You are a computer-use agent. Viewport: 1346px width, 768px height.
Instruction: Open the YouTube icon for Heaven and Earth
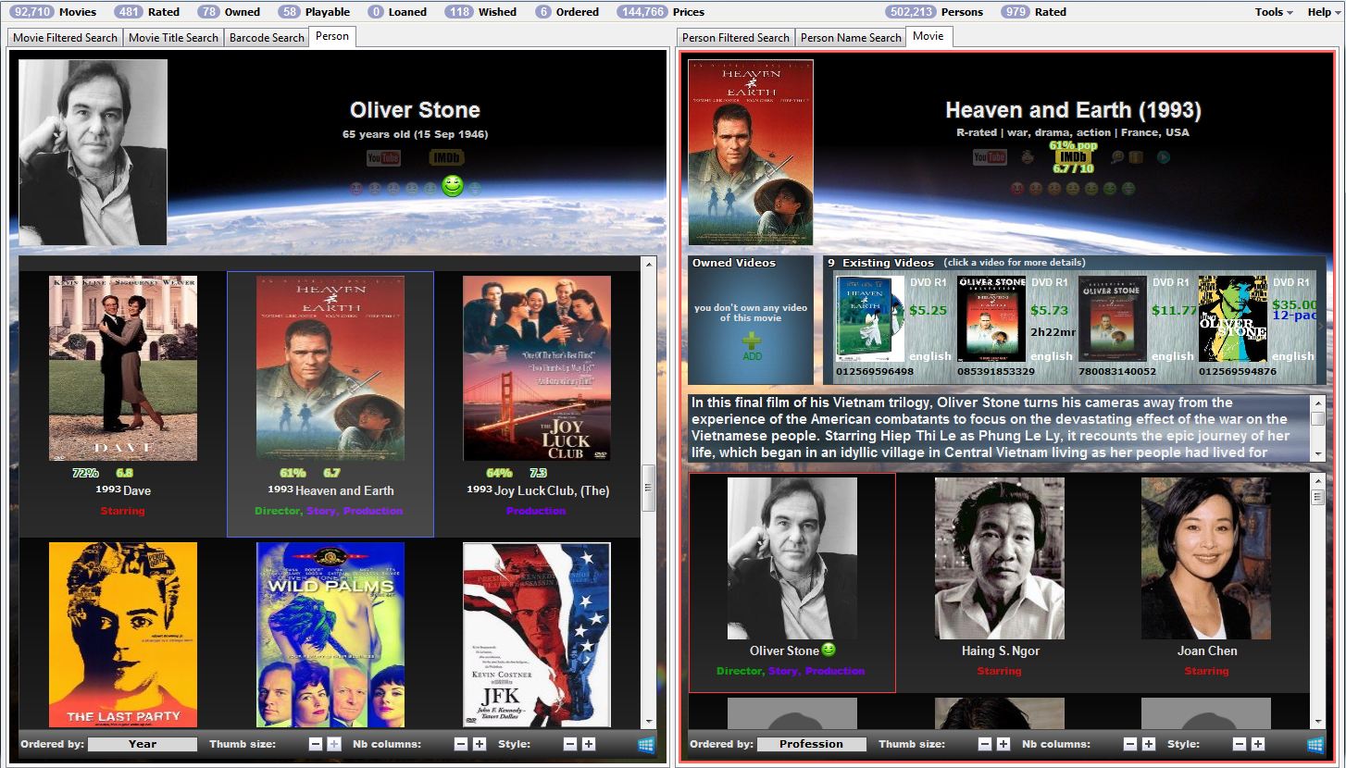tap(990, 157)
